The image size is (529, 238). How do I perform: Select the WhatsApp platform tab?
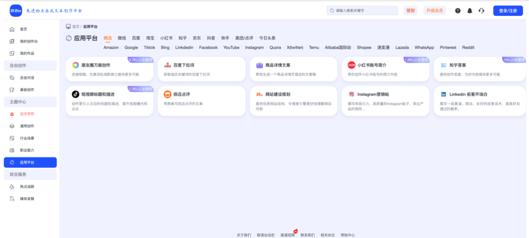[424, 48]
